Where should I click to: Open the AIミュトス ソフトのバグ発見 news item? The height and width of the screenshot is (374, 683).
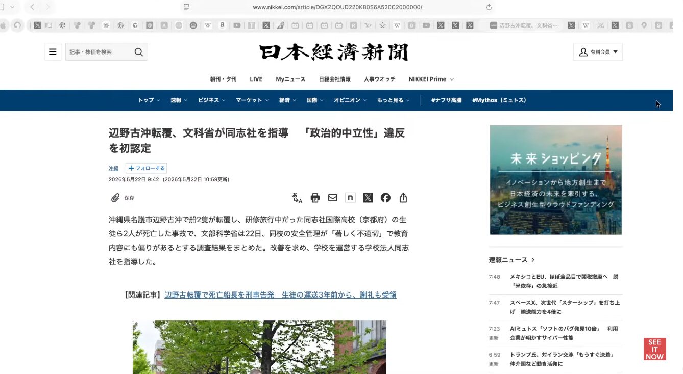(564, 333)
